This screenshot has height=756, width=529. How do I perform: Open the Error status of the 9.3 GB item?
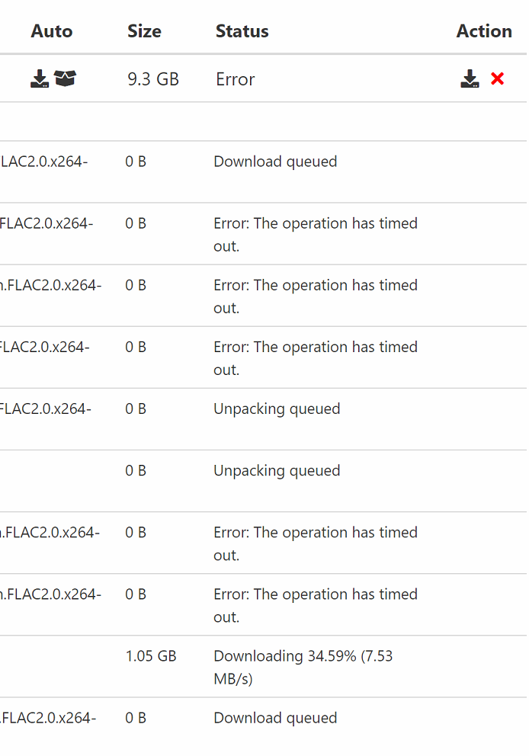click(x=235, y=79)
